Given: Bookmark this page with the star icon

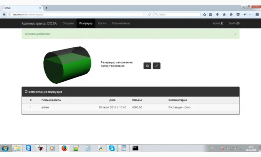Looking at the screenshot, I should [x=205, y=15].
